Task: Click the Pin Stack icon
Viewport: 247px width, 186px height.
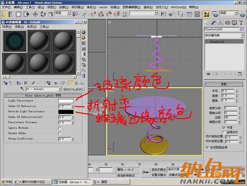Action: pyautogui.click(x=208, y=74)
